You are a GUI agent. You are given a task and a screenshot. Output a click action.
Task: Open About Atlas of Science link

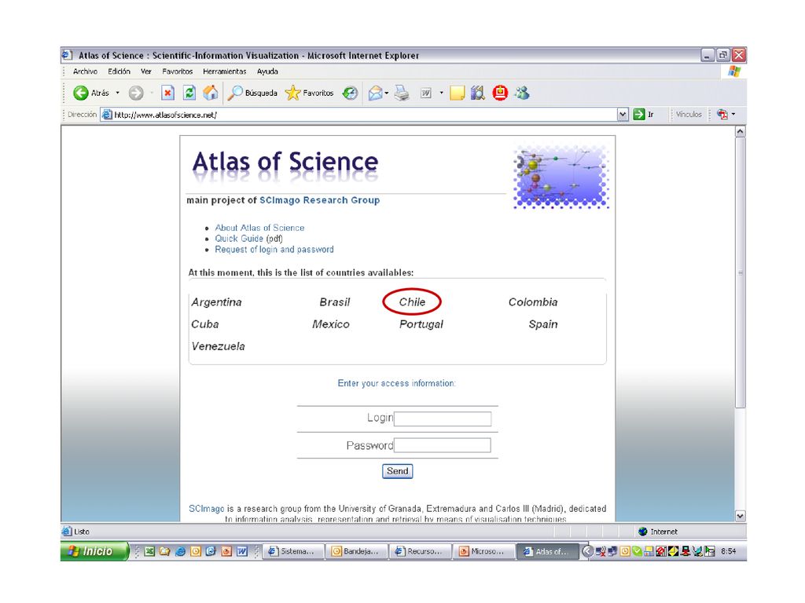259,228
